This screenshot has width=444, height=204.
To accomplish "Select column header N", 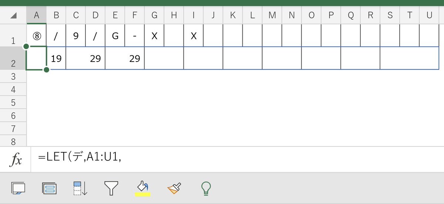I will (292, 15).
